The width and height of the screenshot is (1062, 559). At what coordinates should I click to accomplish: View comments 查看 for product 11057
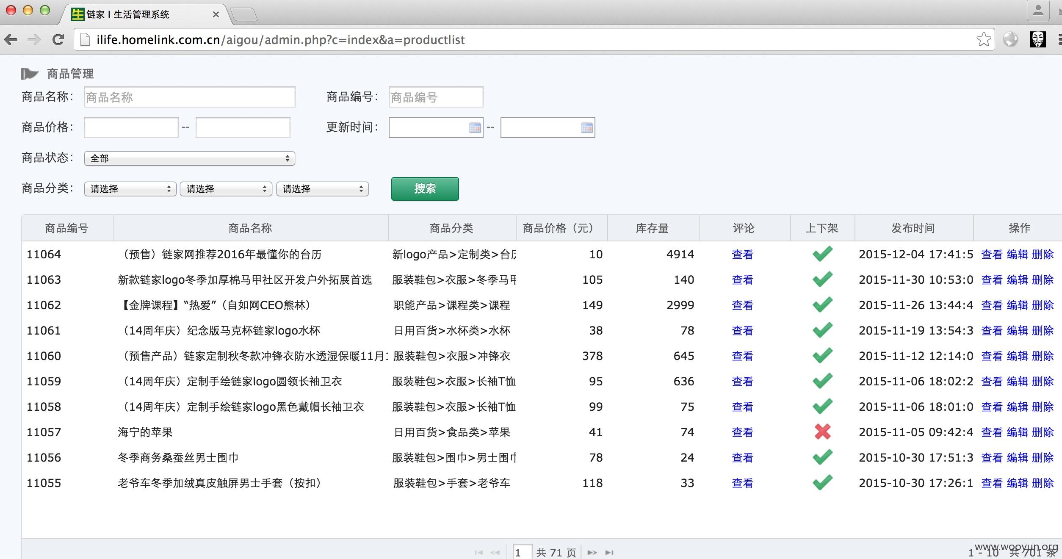pos(742,432)
